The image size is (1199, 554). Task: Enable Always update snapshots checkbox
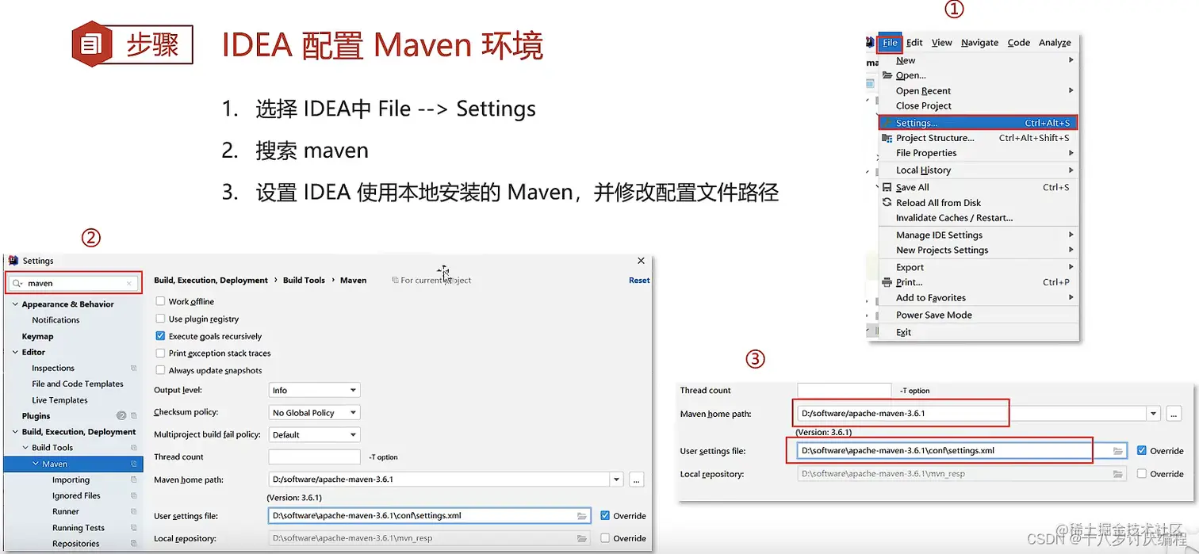[161, 371]
